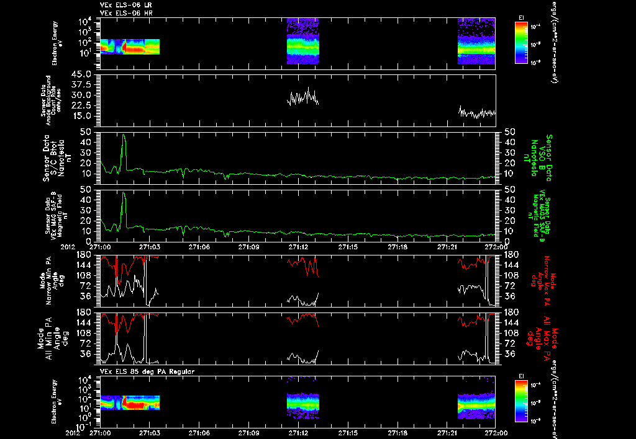Click the "22.5" count rate tick label

[82, 105]
